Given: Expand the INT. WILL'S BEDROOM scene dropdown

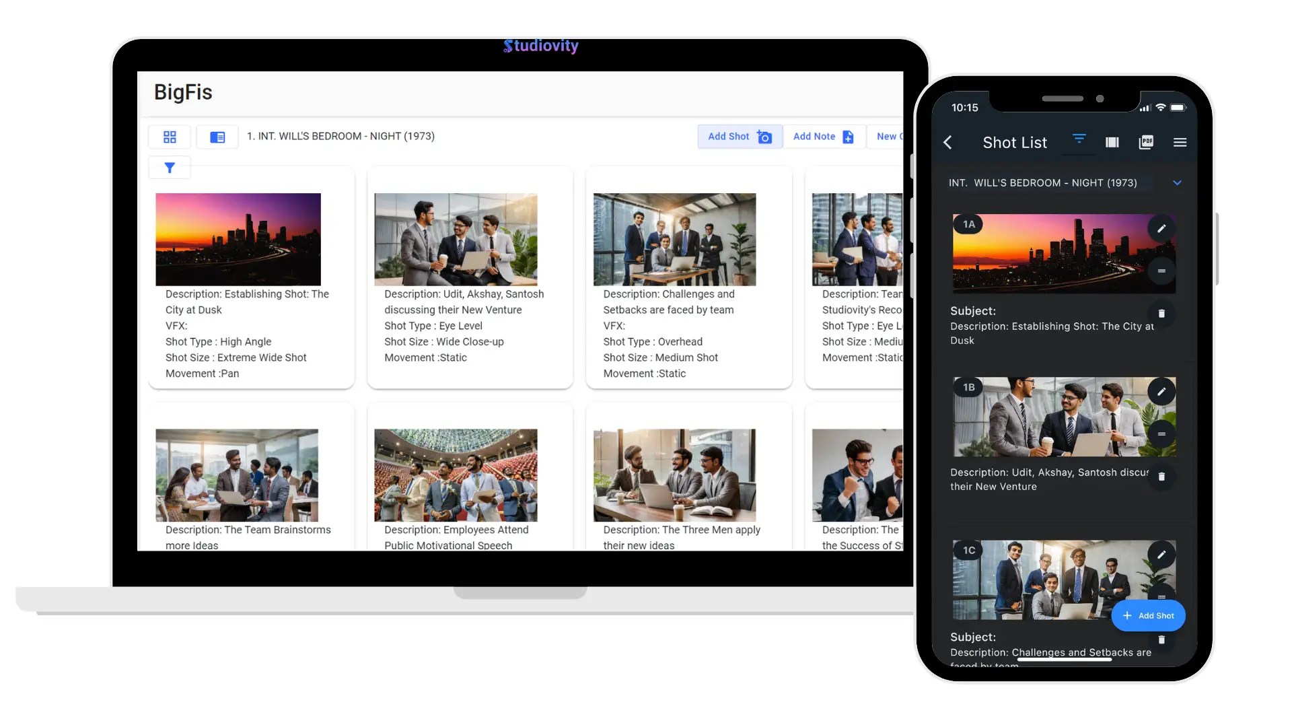Looking at the screenshot, I should [x=1177, y=182].
